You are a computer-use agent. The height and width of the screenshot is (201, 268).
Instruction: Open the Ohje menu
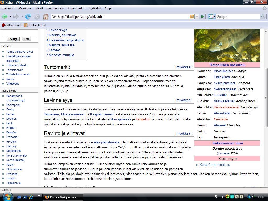pos(108,8)
